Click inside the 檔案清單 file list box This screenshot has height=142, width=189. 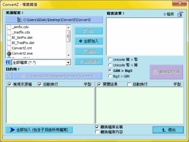pos(145,37)
